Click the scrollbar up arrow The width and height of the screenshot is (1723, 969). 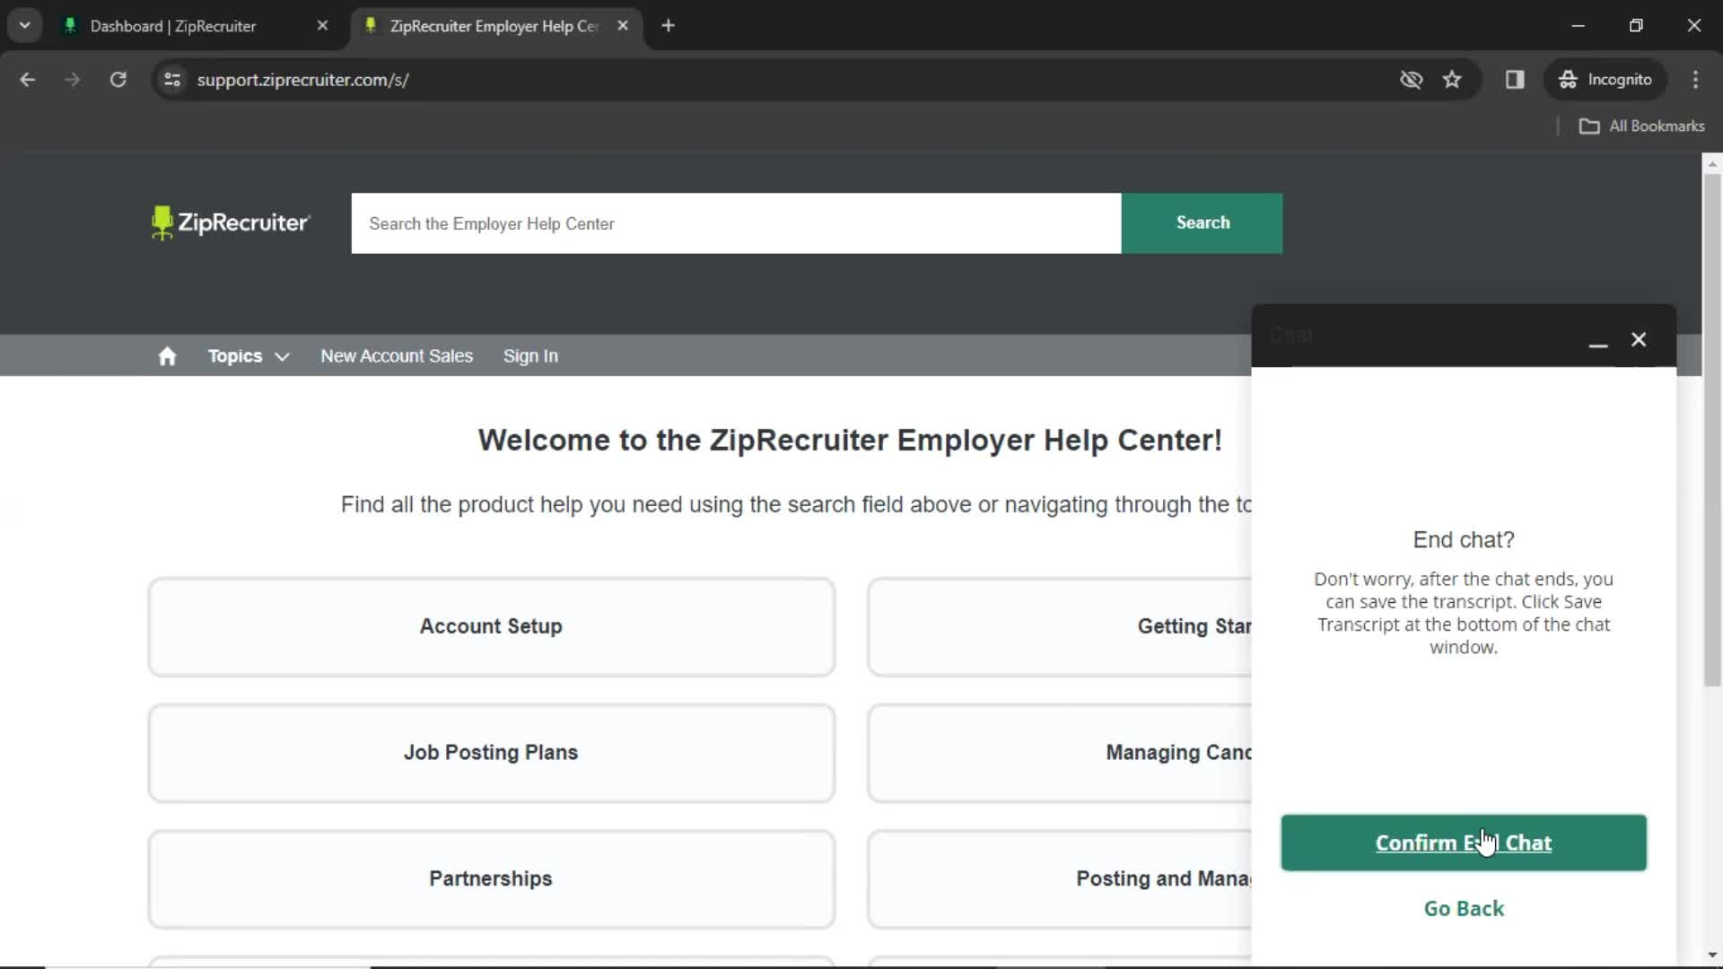1712,164
